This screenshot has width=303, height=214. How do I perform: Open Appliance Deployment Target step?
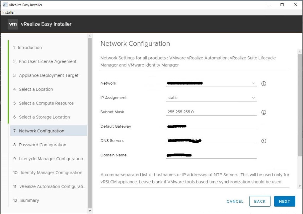pyautogui.click(x=49, y=75)
